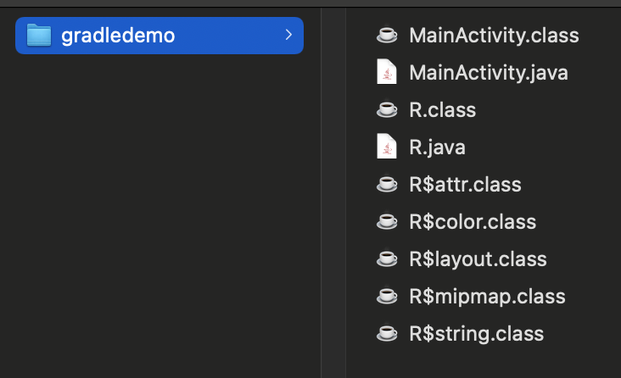
Task: Click the R.java document icon
Action: tap(387, 147)
